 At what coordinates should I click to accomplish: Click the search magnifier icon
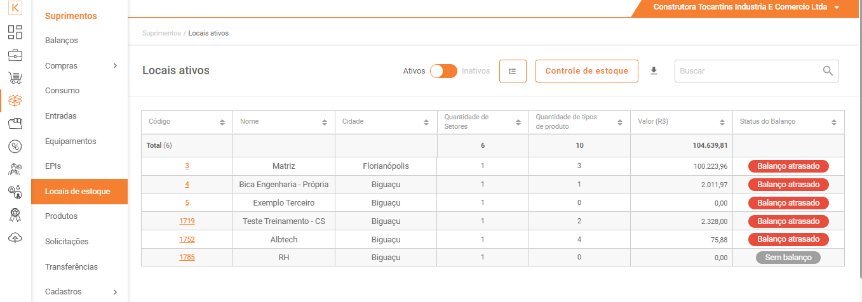pyautogui.click(x=828, y=71)
